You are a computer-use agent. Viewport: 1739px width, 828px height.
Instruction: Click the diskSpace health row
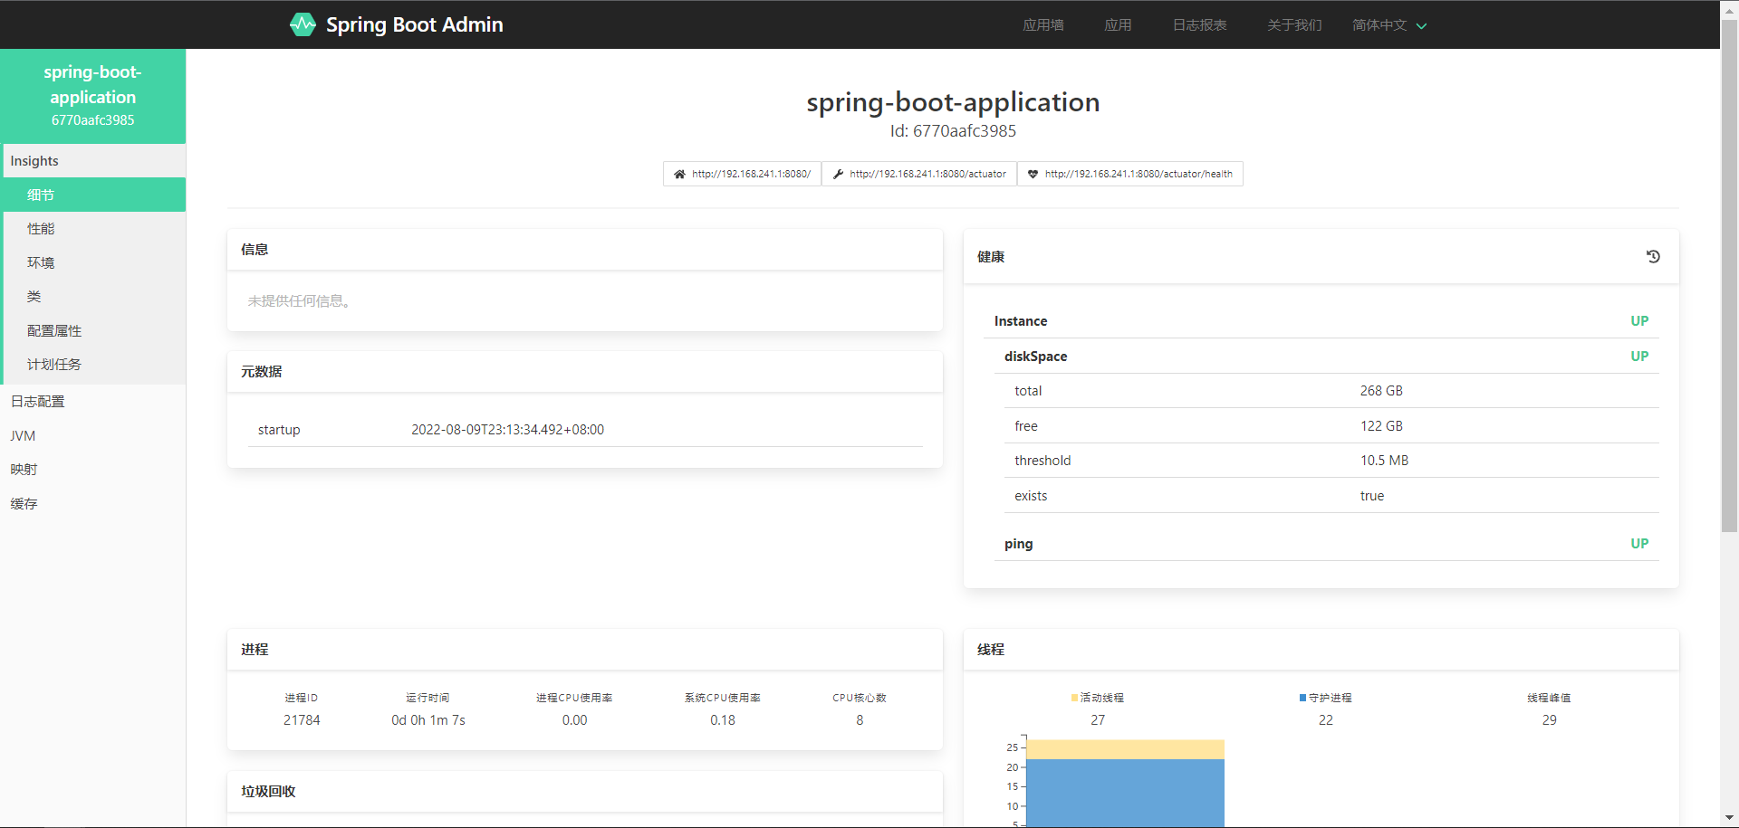(x=1326, y=357)
